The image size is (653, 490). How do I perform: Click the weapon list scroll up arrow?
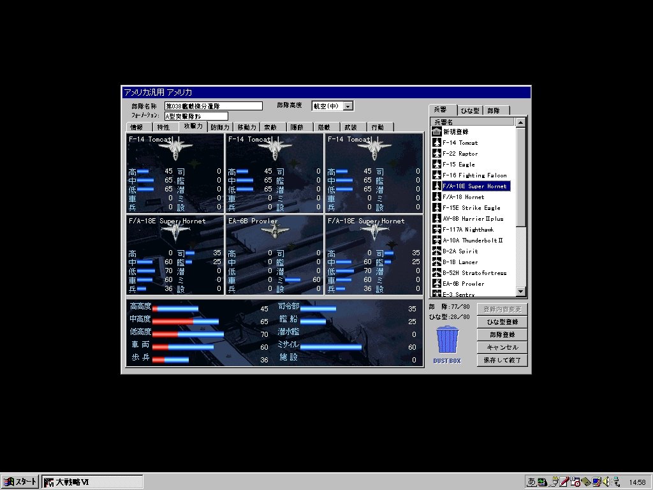pyautogui.click(x=520, y=122)
